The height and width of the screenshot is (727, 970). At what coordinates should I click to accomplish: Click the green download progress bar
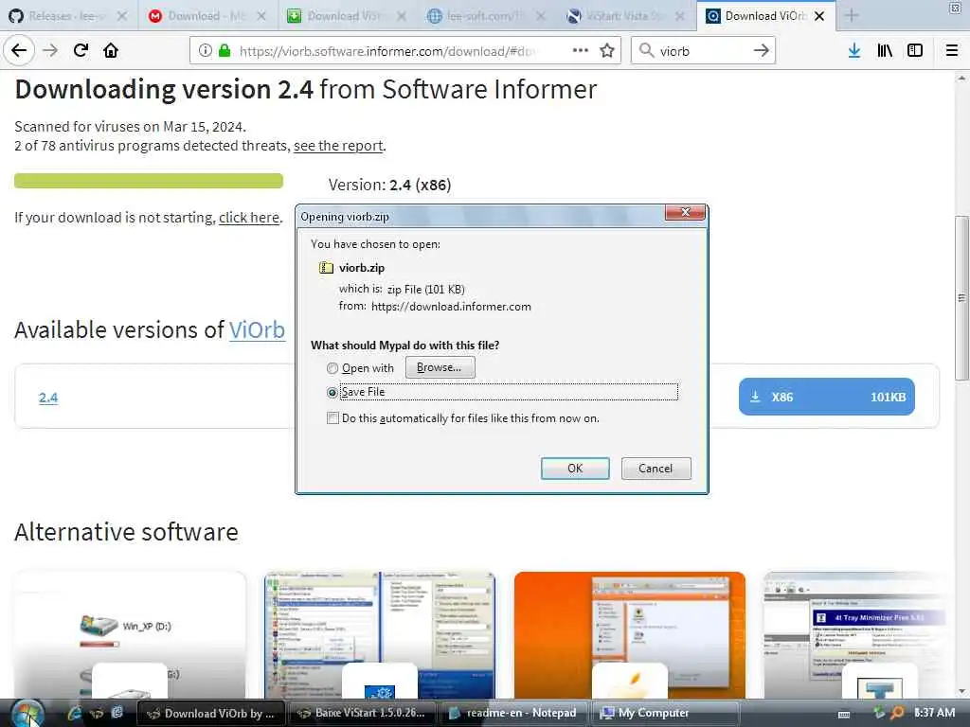point(149,181)
